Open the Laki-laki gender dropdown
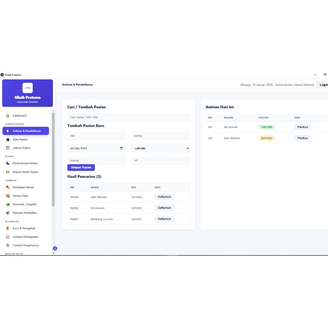This screenshot has width=328, height=328. coord(160,148)
